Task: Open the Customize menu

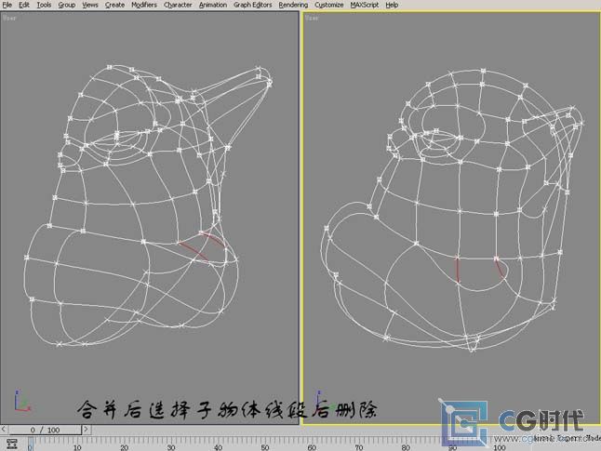Action: (328, 5)
